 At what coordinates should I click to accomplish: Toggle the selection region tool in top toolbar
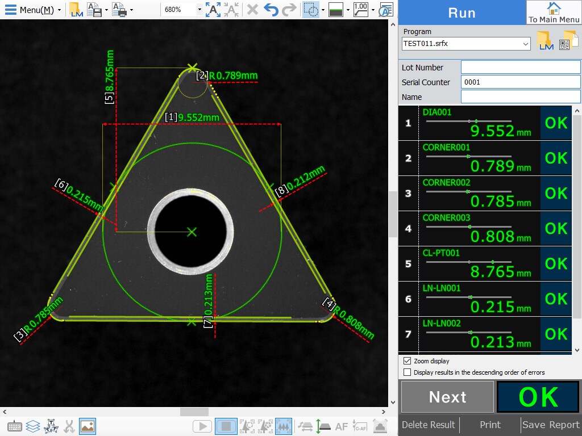click(x=310, y=10)
